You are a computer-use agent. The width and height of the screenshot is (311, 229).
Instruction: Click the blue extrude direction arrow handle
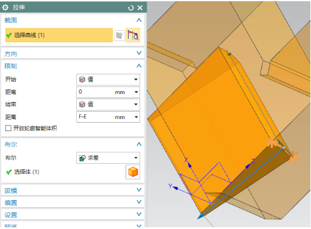pyautogui.click(x=200, y=216)
